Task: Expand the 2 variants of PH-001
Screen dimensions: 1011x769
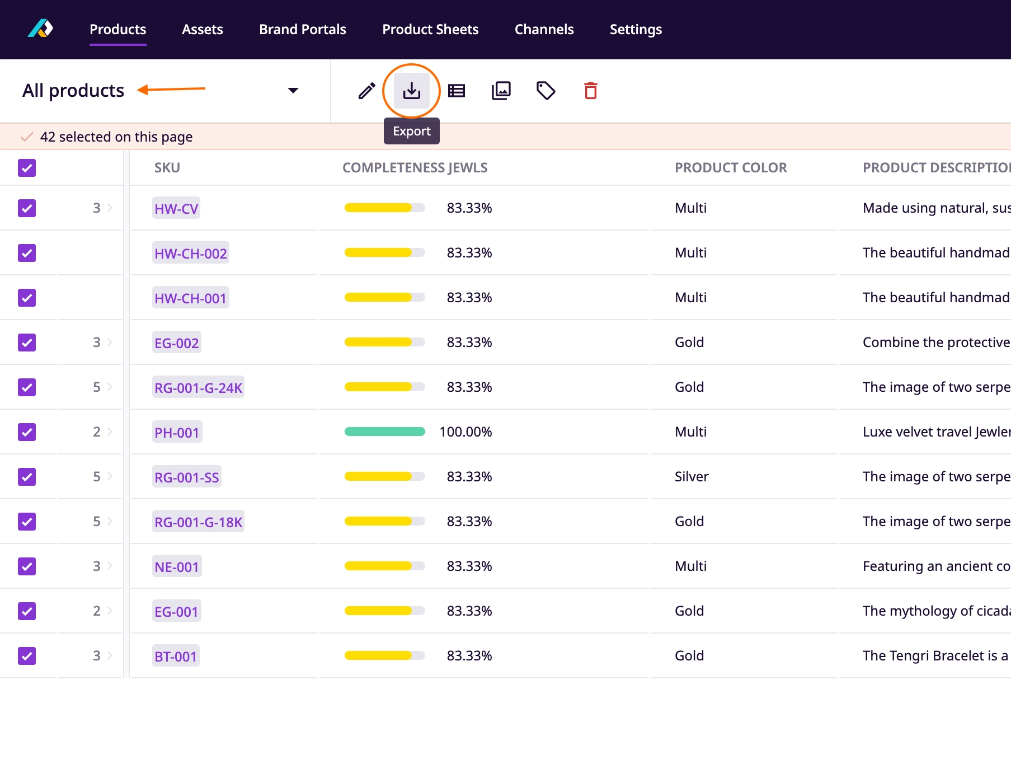Action: (x=103, y=432)
